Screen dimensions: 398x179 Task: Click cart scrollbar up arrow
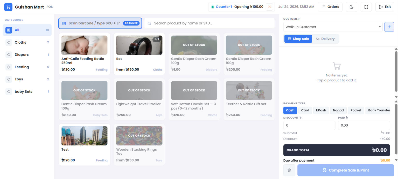click(x=396, y=49)
